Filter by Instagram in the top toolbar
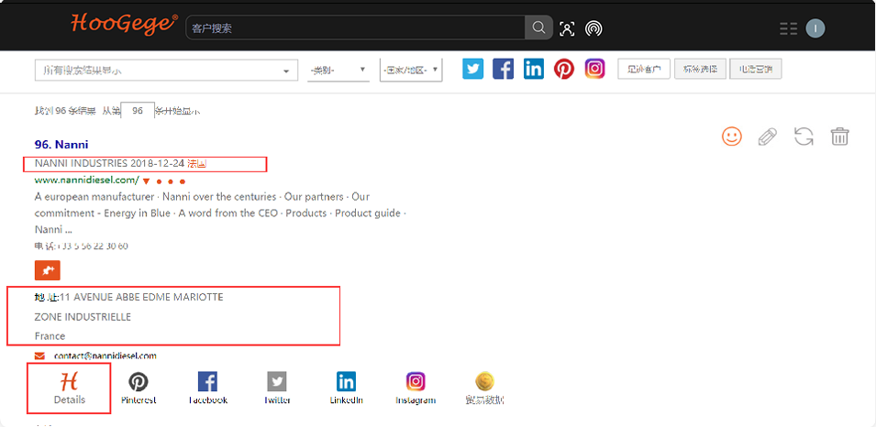The image size is (876, 427). click(x=595, y=69)
